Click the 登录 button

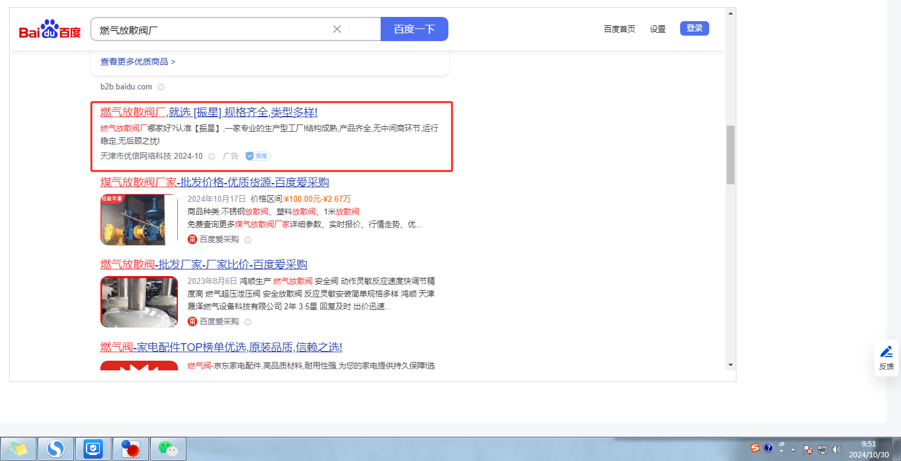tap(694, 28)
